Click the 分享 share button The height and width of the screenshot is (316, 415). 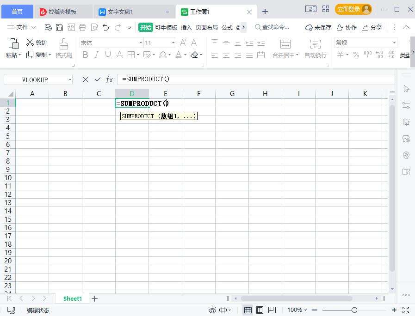372,27
